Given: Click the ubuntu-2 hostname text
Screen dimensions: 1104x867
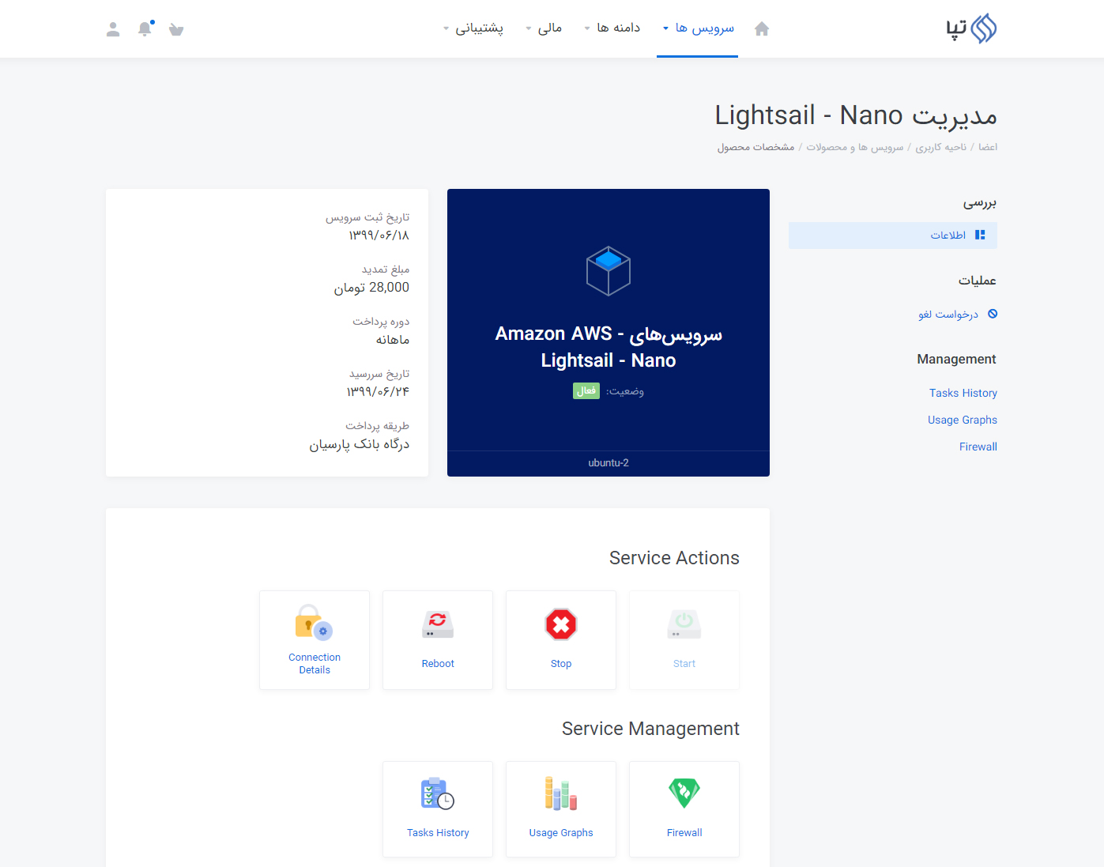Looking at the screenshot, I should pyautogui.click(x=609, y=463).
